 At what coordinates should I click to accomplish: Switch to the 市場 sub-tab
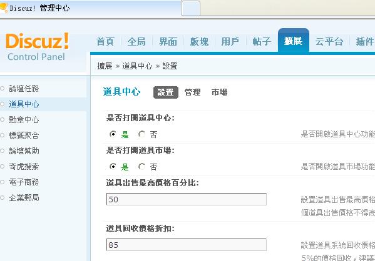click(219, 92)
